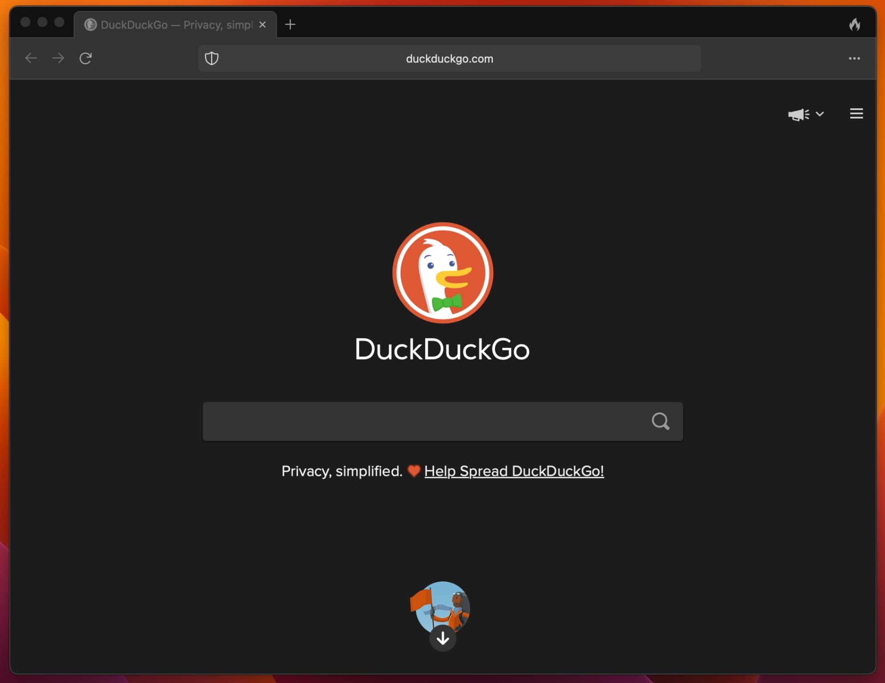Close the DuckDuckGo tab
Viewport: 885px width, 683px height.
click(x=262, y=25)
